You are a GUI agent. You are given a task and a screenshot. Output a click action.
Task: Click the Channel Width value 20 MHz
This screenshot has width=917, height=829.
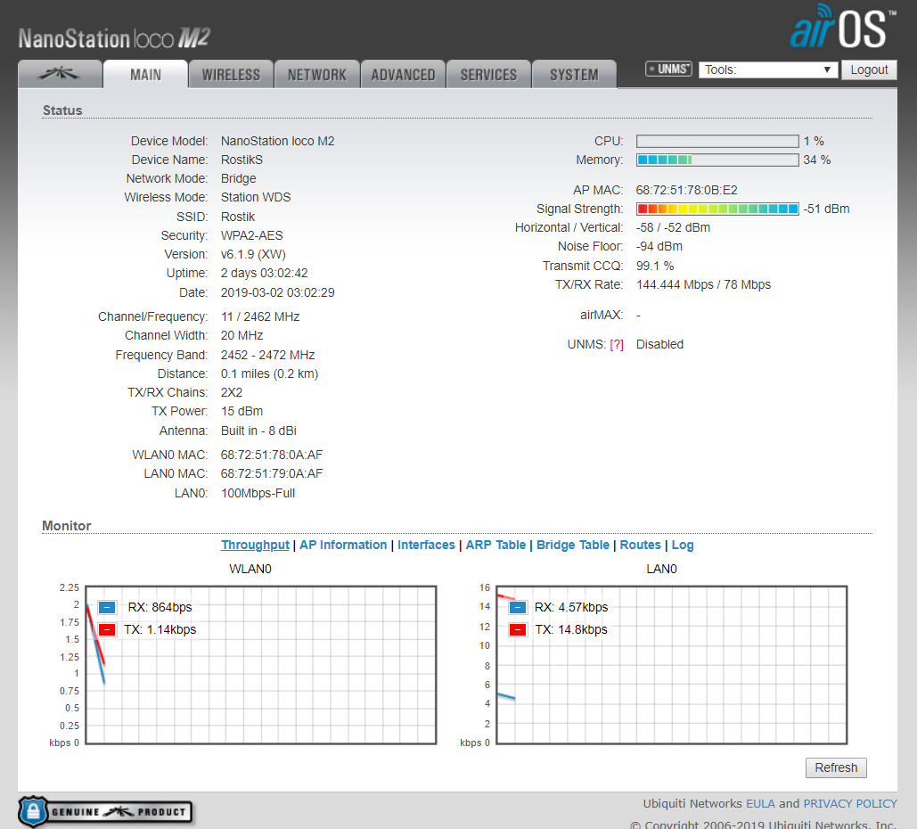tap(242, 335)
